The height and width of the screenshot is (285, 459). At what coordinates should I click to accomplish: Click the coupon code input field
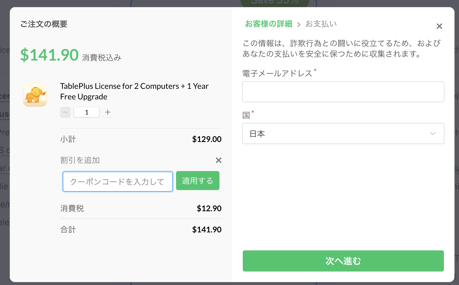click(x=118, y=182)
